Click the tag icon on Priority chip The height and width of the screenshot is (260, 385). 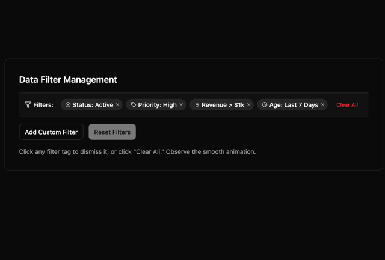(x=134, y=105)
